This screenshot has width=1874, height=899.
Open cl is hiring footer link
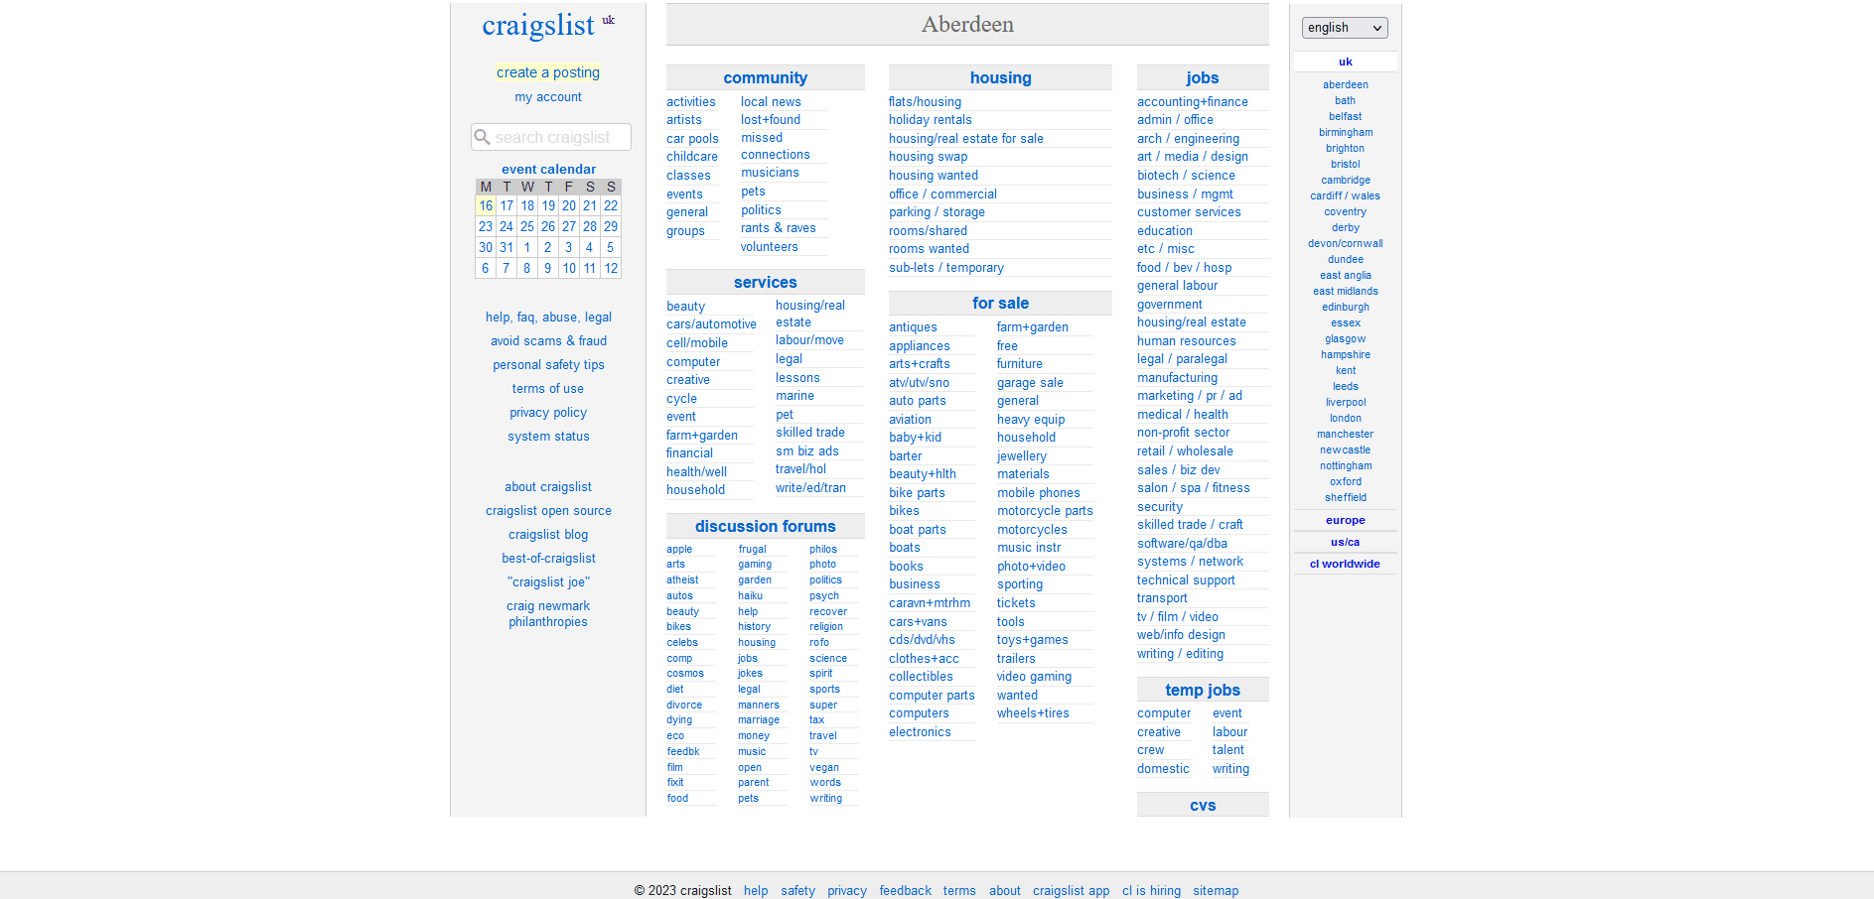1151,891
